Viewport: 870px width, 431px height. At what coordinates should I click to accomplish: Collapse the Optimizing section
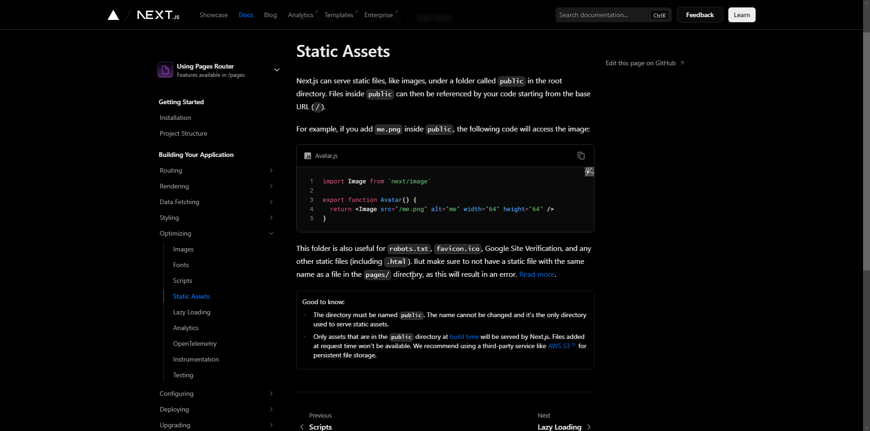[x=271, y=233]
